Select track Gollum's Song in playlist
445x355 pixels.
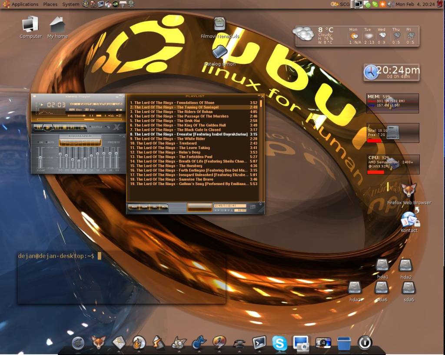pyautogui.click(x=194, y=184)
